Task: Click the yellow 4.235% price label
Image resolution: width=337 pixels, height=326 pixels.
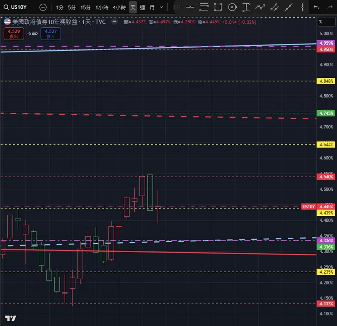Action: click(326, 272)
